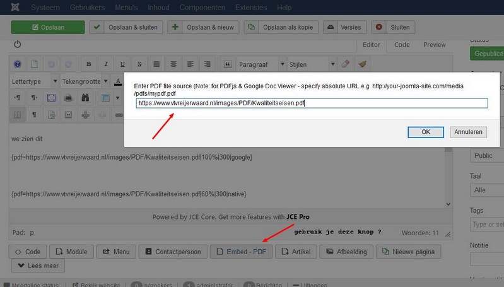Viewport: 504px width, 287px height.
Task: Toggle italic formatting in the editor toolbar
Action: tap(105, 64)
